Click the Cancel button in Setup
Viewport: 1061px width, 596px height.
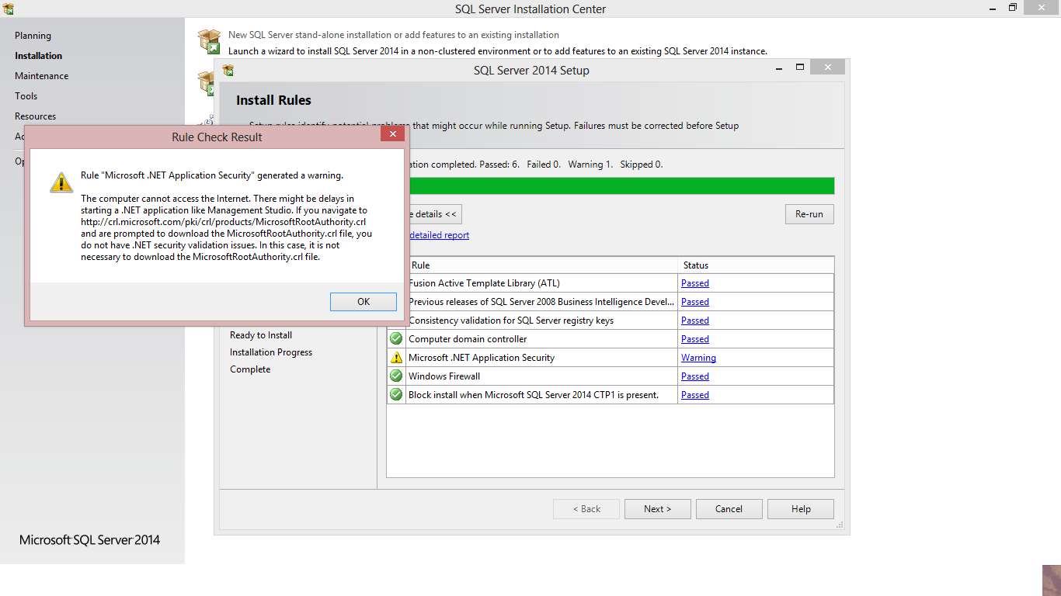729,509
